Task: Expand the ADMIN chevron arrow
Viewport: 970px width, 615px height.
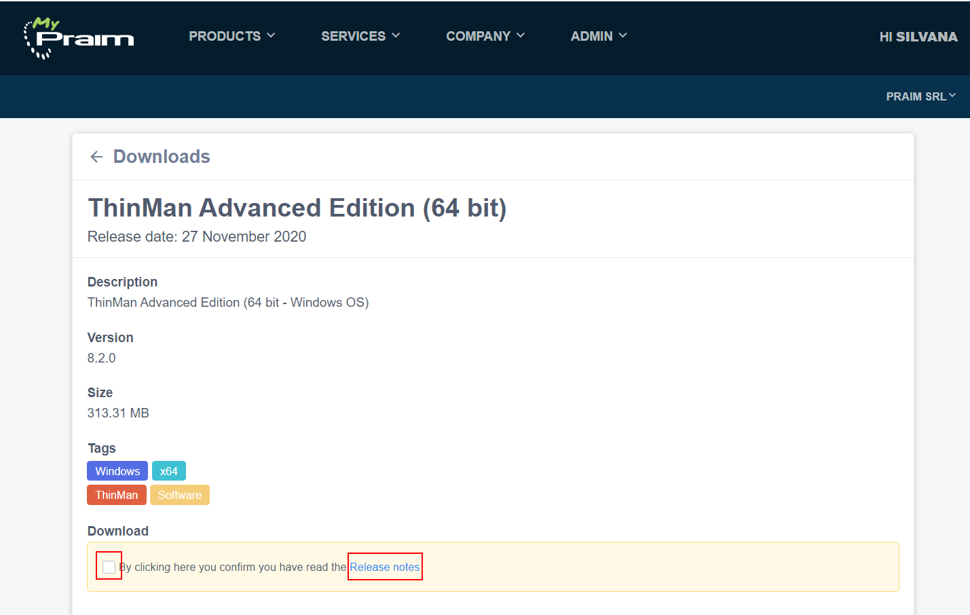Action: [x=623, y=35]
